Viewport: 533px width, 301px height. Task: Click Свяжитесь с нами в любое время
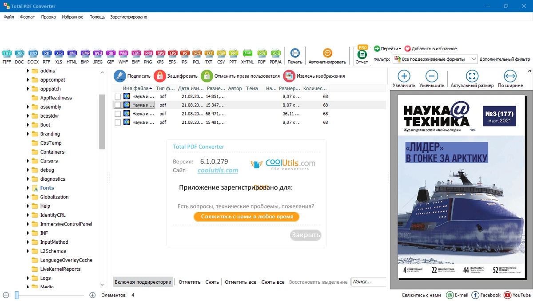[x=247, y=217]
